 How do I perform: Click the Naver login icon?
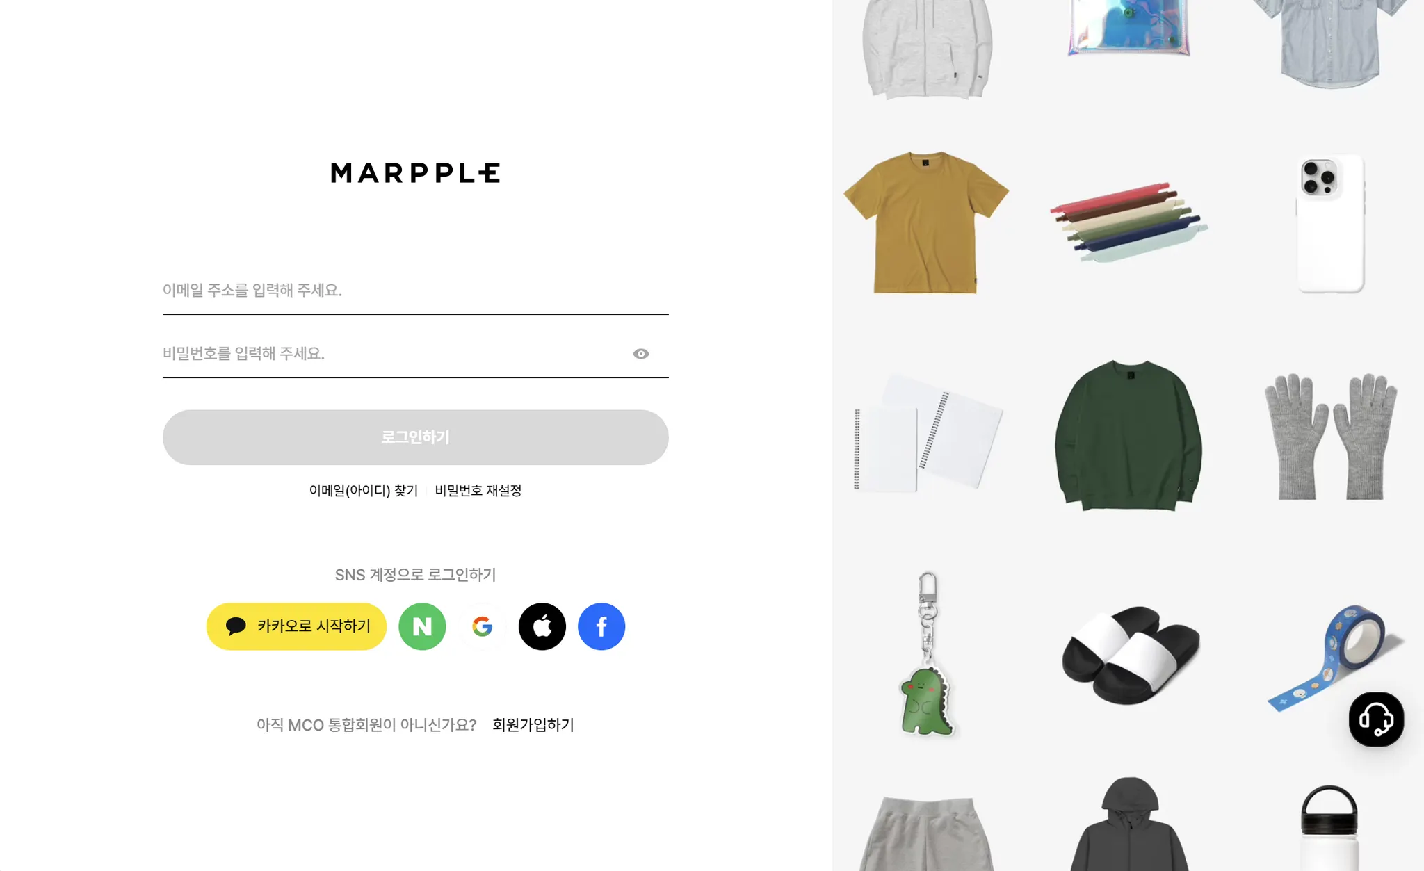(422, 626)
